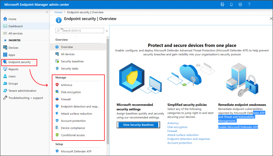Click the Reports icon in sidebar

(x=5, y=69)
